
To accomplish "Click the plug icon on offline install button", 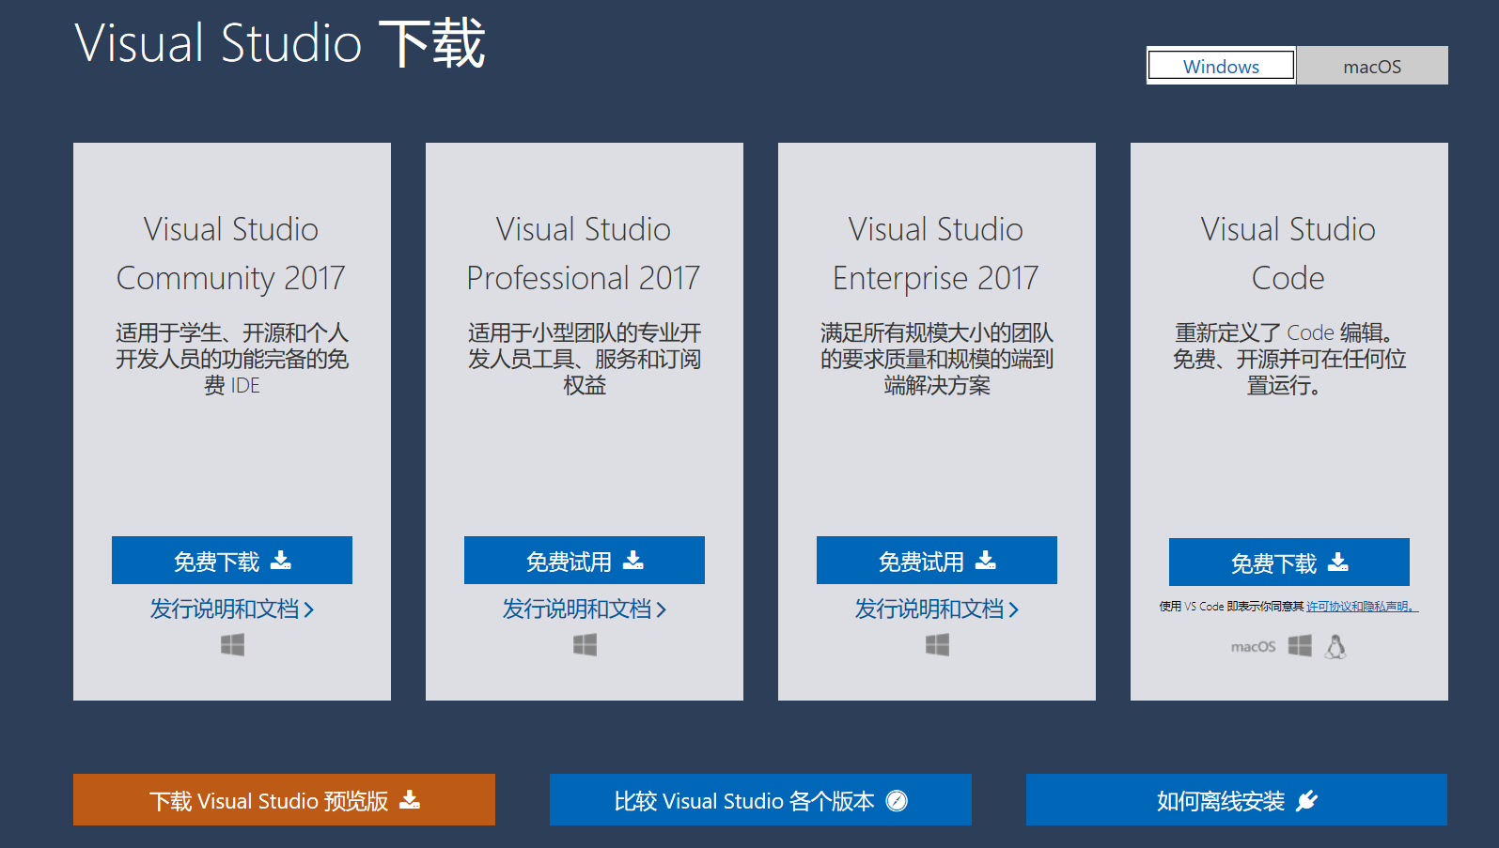I will tap(1306, 800).
